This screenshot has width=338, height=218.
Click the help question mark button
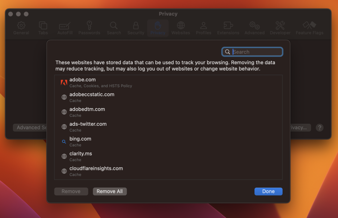[x=320, y=128]
